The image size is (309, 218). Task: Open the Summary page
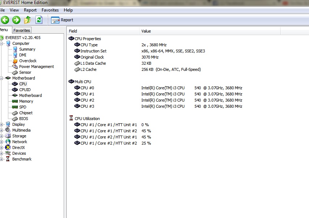point(27,49)
